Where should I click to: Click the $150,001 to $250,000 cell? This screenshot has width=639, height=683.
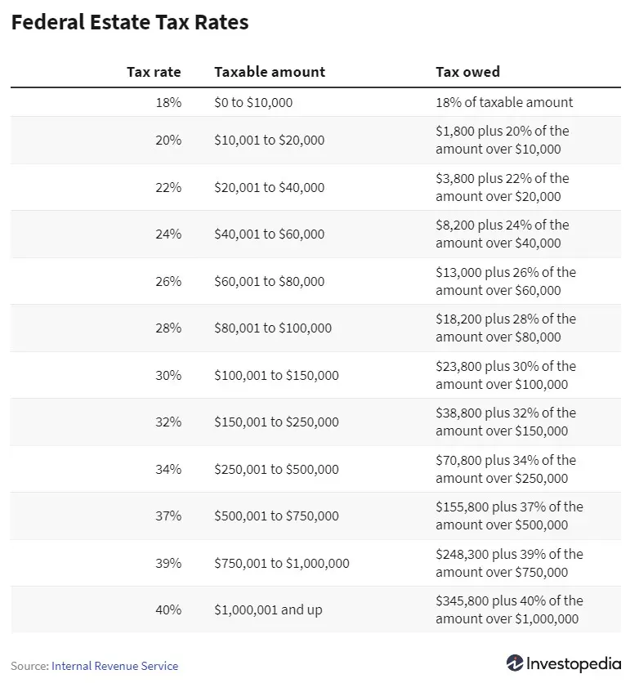(276, 422)
